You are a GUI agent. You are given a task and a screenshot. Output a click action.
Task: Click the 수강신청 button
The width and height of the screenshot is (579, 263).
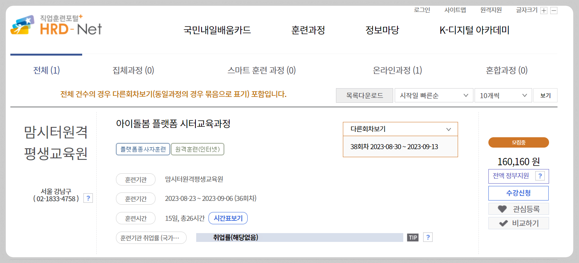tap(518, 193)
